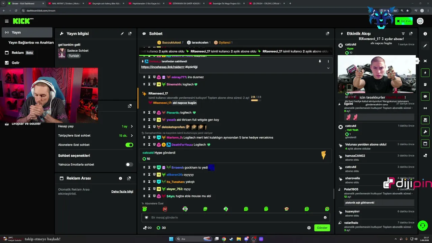Pop out the Yayın bilgisi panel
Viewport: 432px width, 243px height.
pyautogui.click(x=130, y=34)
